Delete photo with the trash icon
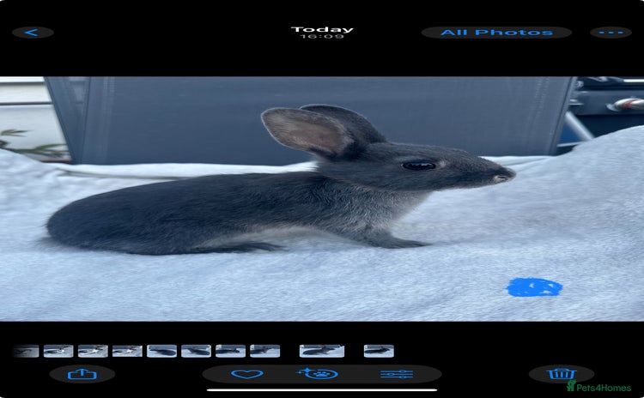The image size is (644, 398). click(561, 374)
